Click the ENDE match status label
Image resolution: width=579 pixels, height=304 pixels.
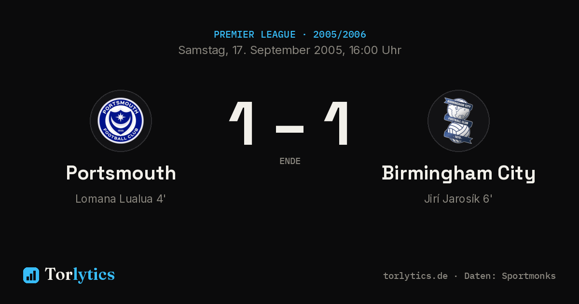pos(290,161)
